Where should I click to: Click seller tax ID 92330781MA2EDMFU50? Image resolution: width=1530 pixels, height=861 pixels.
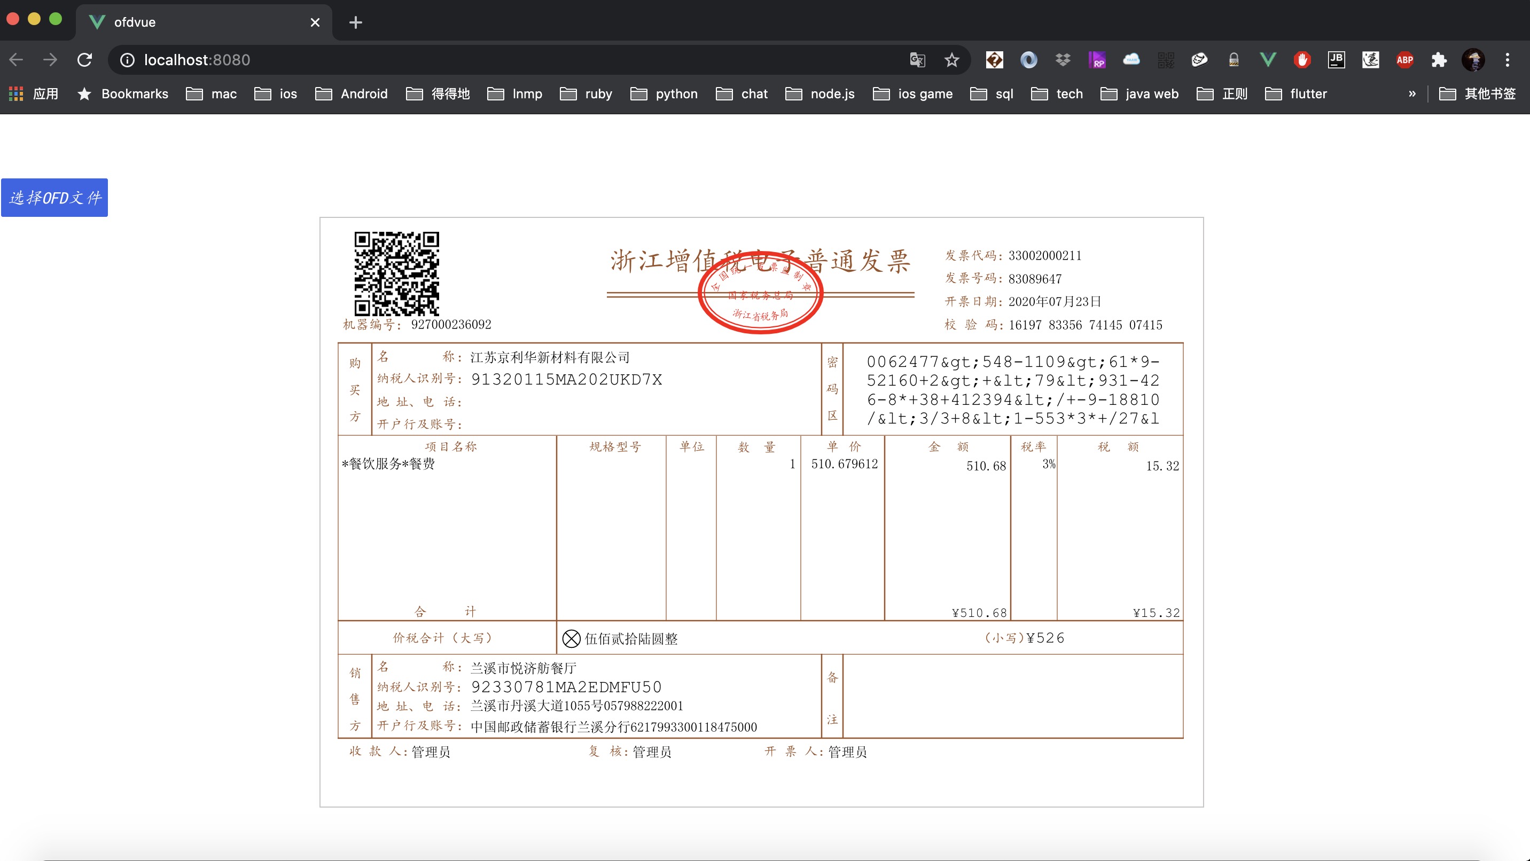pos(566,687)
